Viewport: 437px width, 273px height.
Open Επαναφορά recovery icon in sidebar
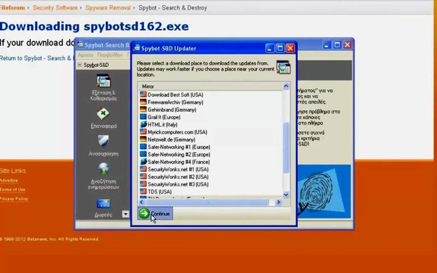coord(103,114)
